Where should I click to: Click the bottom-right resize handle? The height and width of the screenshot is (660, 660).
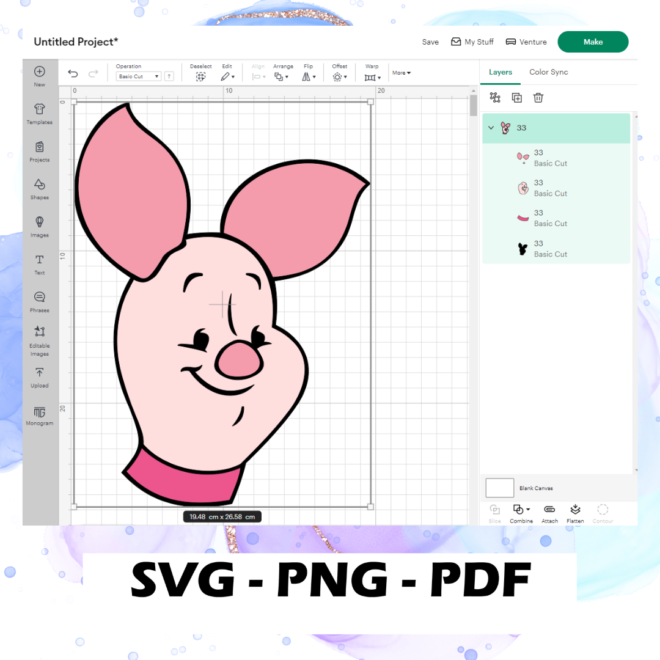pyautogui.click(x=370, y=507)
